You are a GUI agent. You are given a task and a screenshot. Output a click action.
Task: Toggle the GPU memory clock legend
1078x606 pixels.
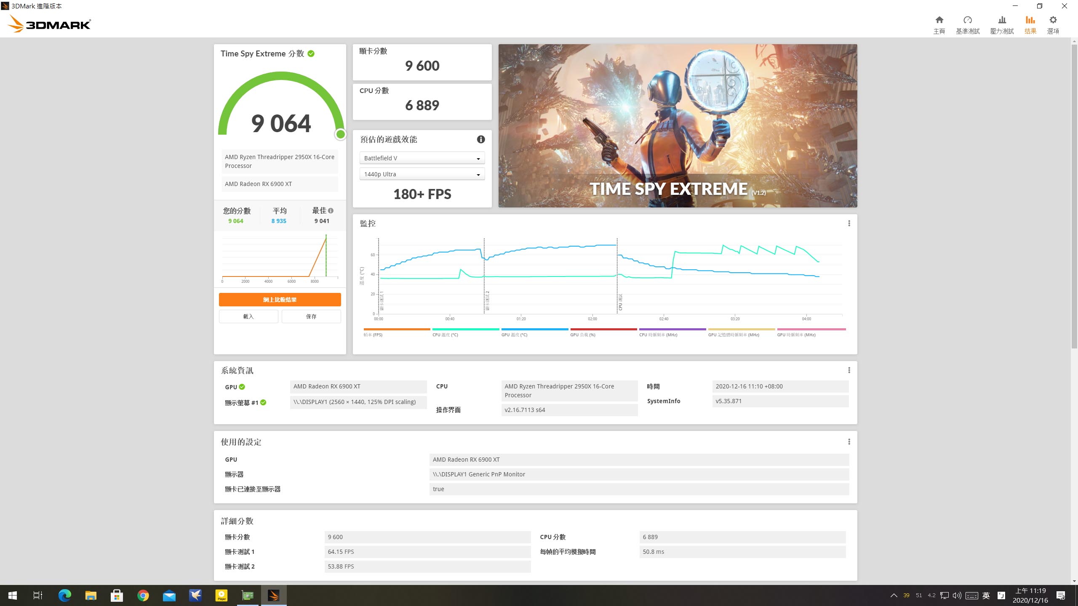(x=742, y=332)
